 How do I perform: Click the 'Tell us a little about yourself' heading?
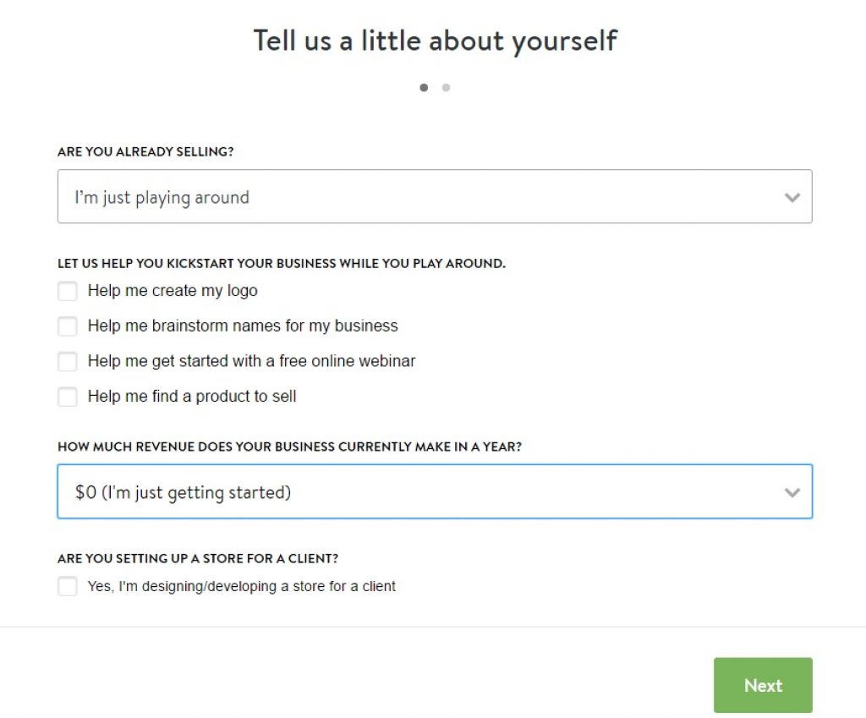tap(436, 41)
